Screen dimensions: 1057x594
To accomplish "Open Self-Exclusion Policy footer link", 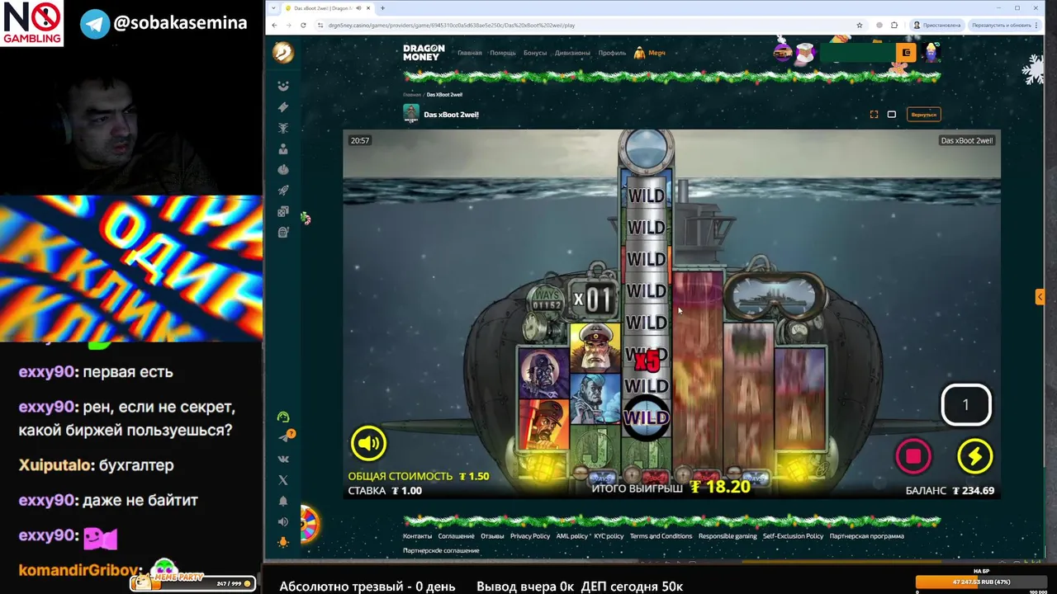I will (x=793, y=536).
